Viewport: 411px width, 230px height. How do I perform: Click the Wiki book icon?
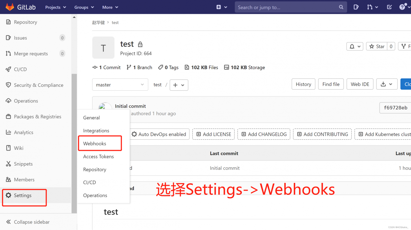pyautogui.click(x=8, y=148)
